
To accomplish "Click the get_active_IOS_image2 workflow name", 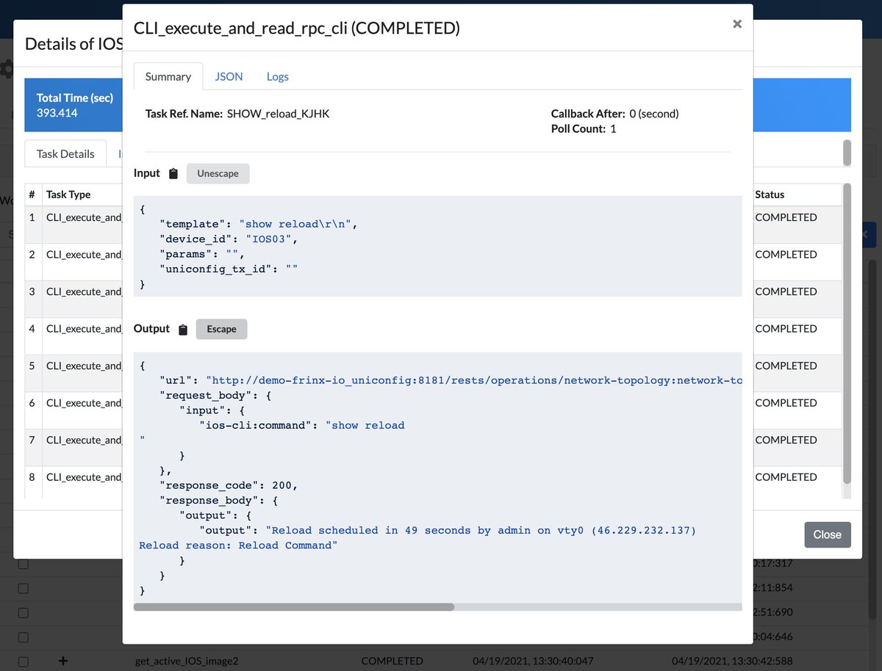I will (x=187, y=661).
